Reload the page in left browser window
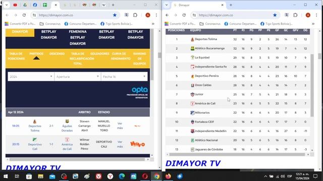This screenshot has height=181, width=323. coord(24,15)
